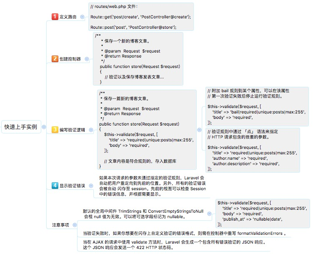Collapse sub-notes of the store validation code node

click(x=199, y=130)
